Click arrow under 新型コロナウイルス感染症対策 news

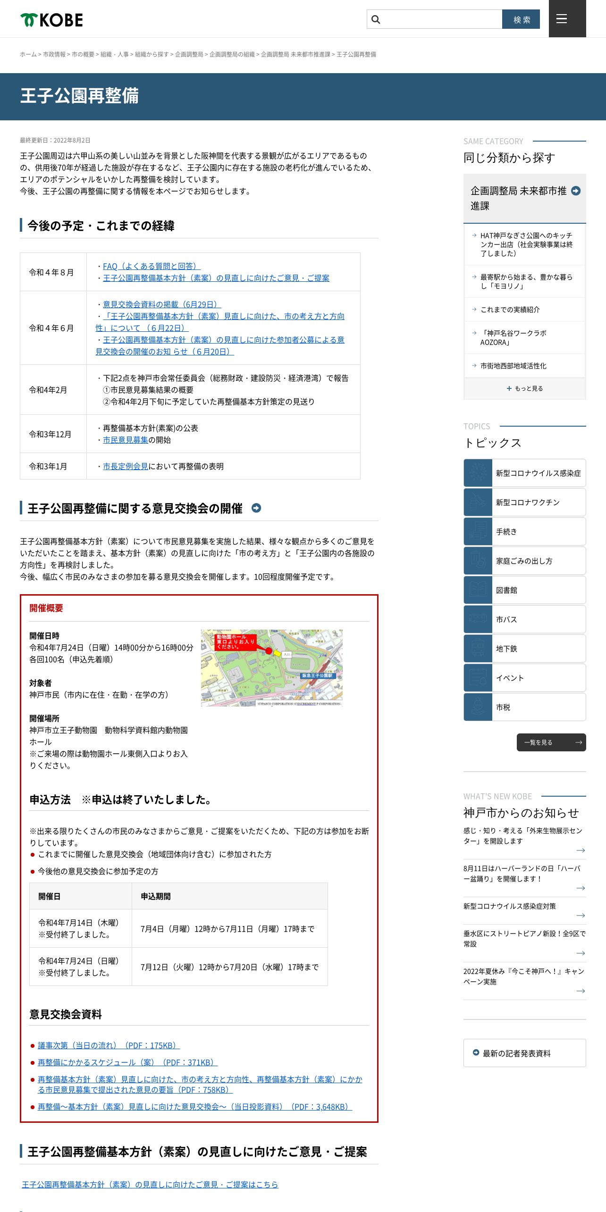pyautogui.click(x=581, y=916)
